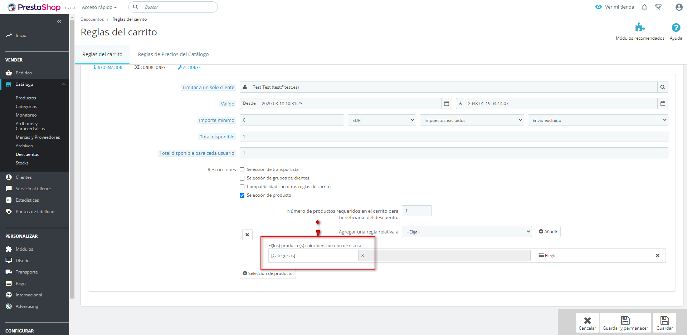Switch to Reglas del carrito tab
Viewport: 687px width, 335px height.
[102, 54]
